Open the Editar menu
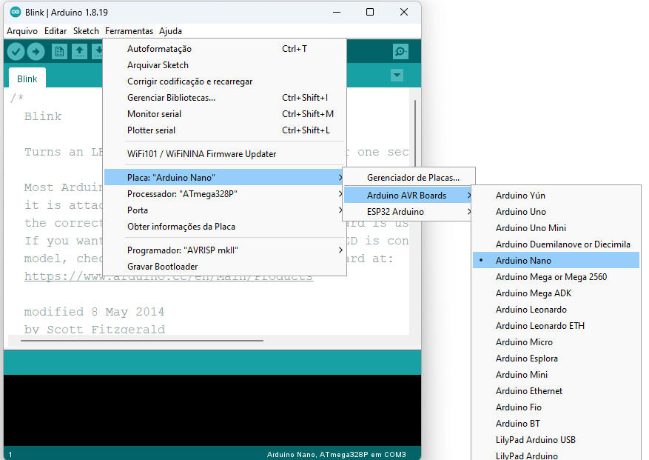Viewport: 649px width, 460px height. (56, 31)
